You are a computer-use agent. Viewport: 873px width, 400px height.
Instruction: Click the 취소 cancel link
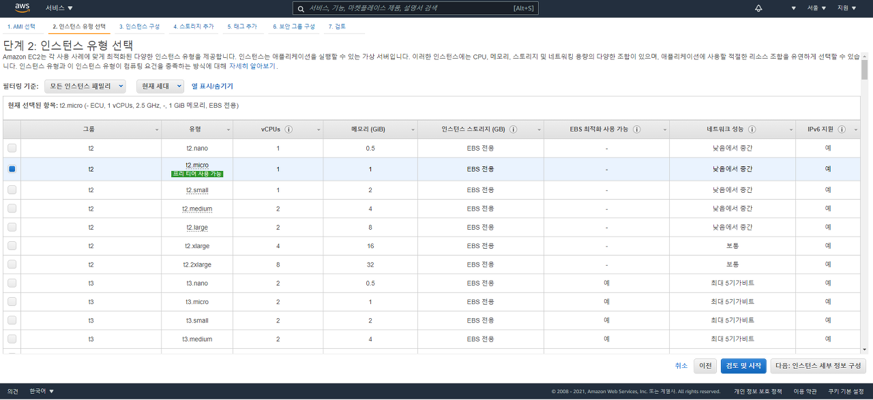point(681,366)
